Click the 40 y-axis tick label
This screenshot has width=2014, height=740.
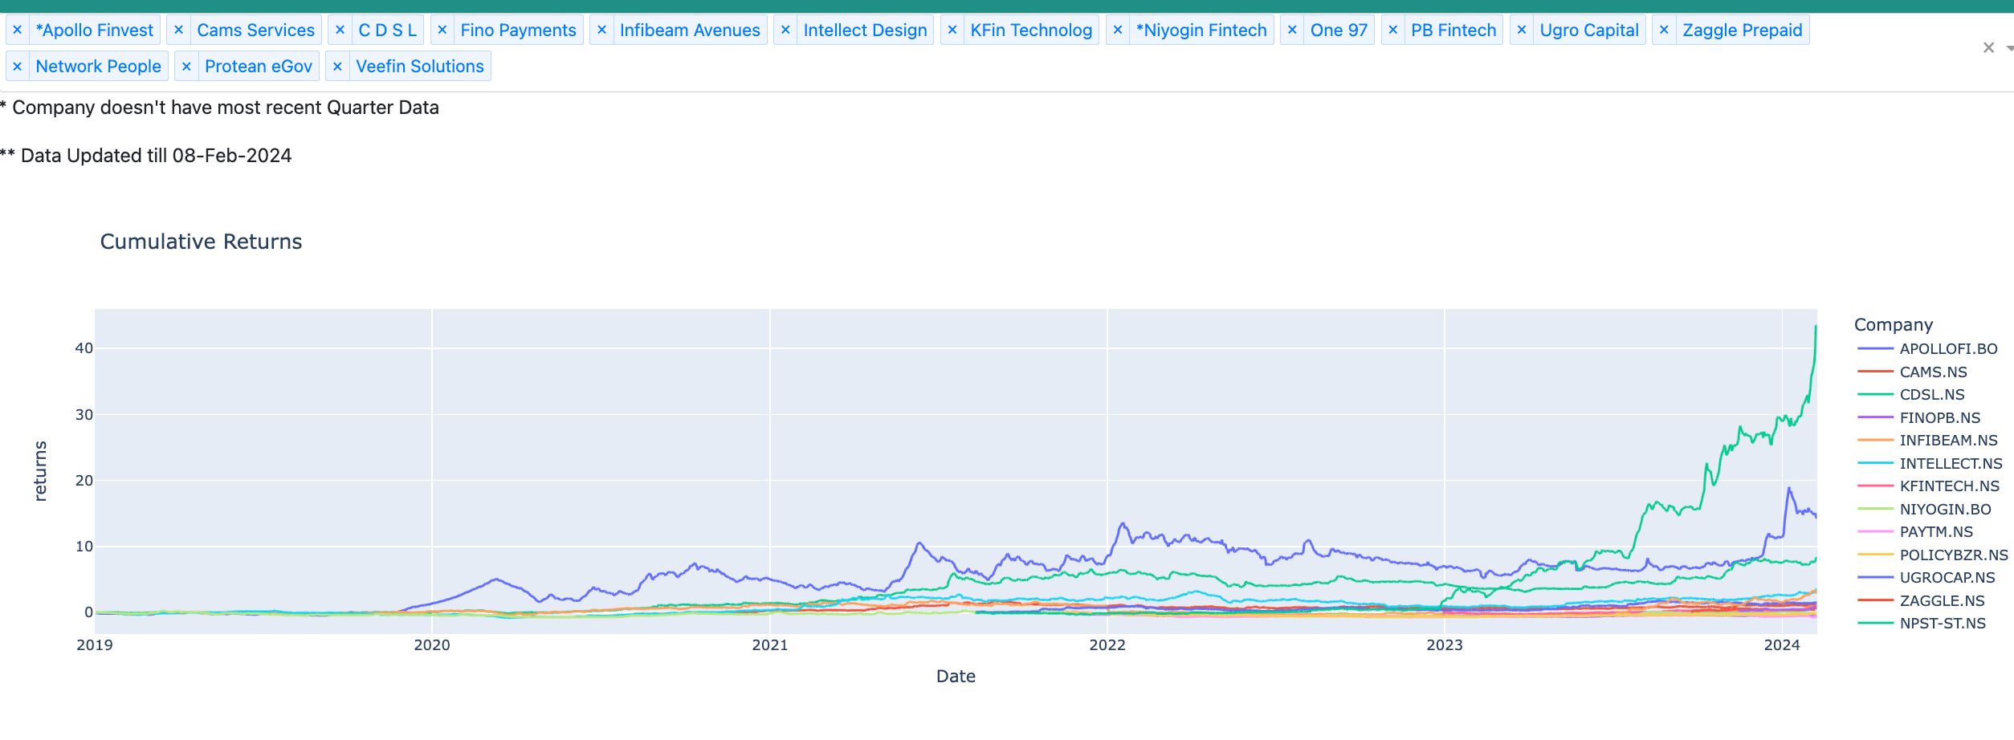84,348
